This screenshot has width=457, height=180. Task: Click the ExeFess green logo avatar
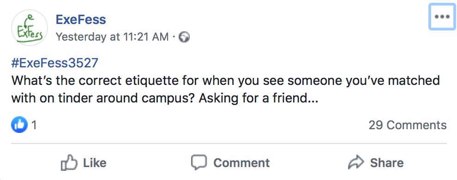tap(29, 27)
